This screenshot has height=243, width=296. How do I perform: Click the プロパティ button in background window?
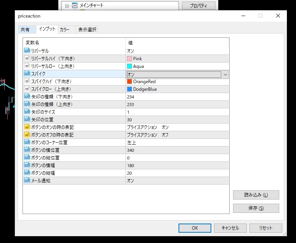pos(199,6)
